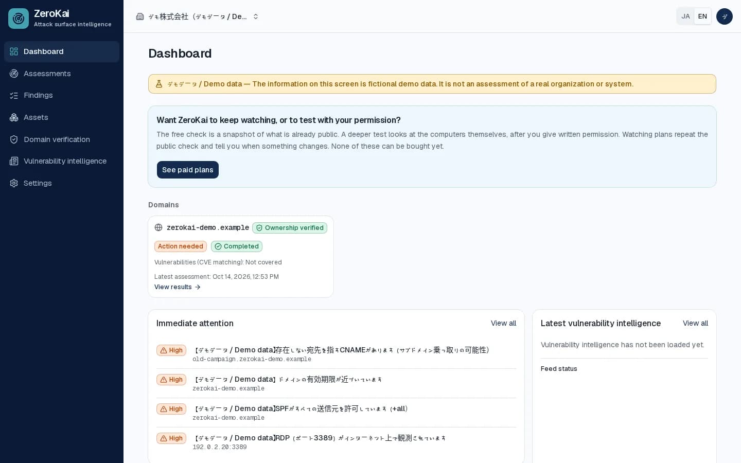741x463 pixels.
Task: Open View results for the domain
Action: (178, 287)
